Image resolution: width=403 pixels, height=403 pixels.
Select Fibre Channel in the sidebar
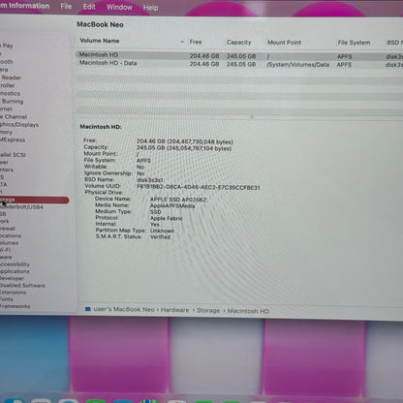[14, 117]
